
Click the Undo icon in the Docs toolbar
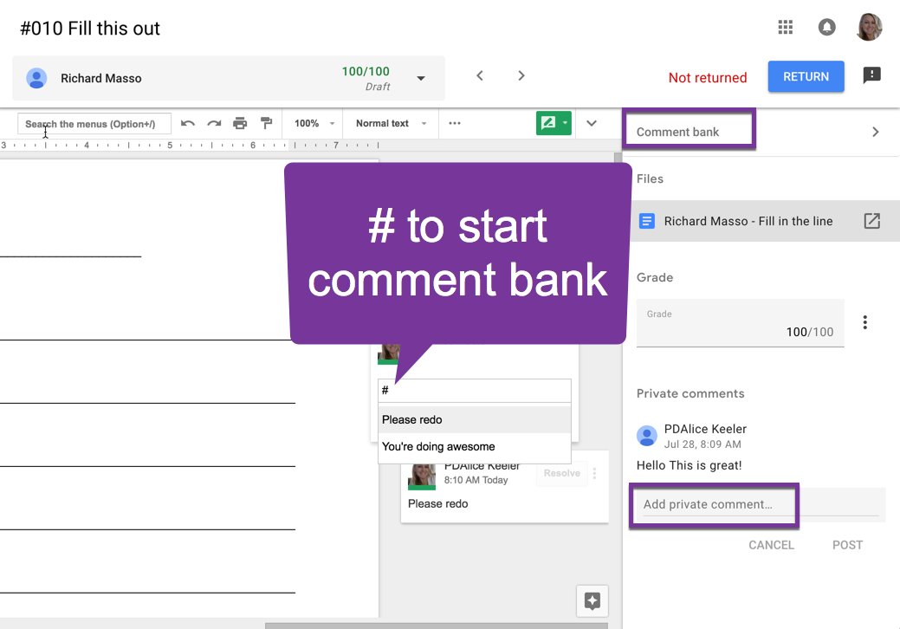(x=189, y=123)
